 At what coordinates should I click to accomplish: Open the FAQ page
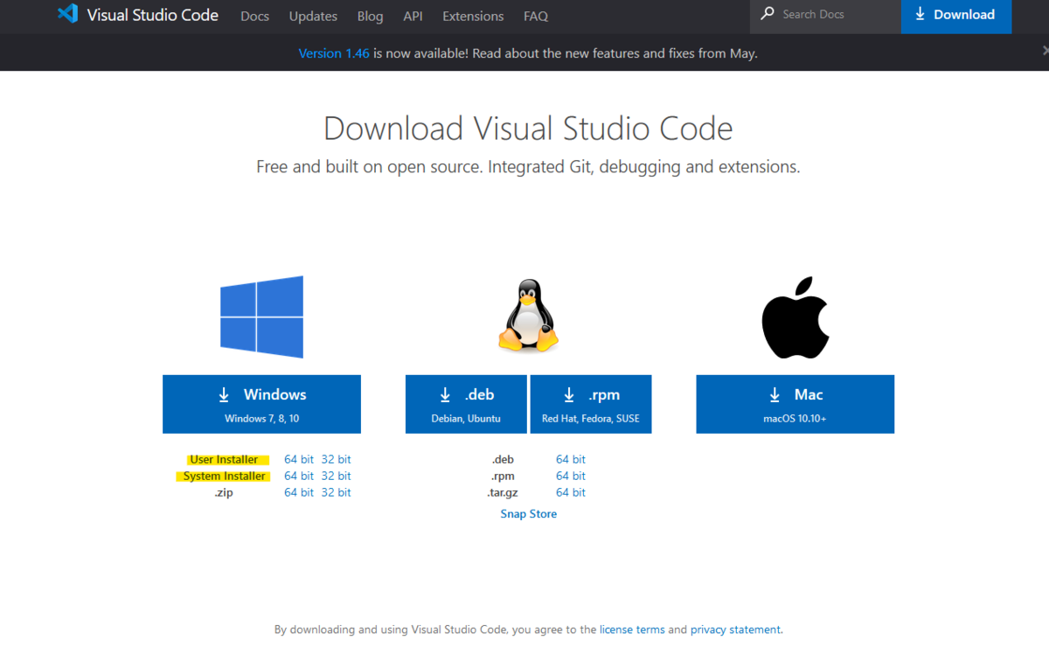pos(536,16)
